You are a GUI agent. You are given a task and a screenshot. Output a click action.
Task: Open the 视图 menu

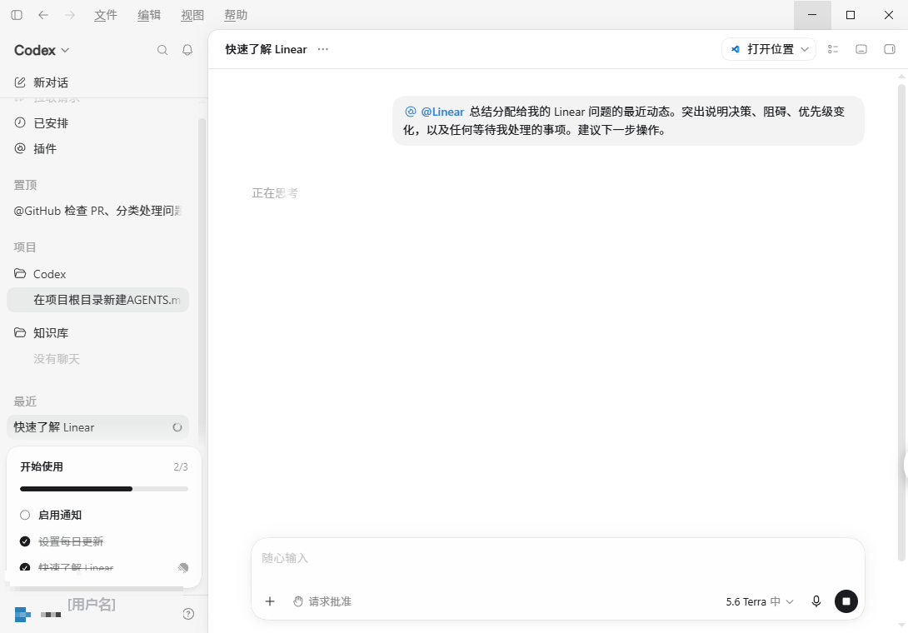[x=192, y=15]
